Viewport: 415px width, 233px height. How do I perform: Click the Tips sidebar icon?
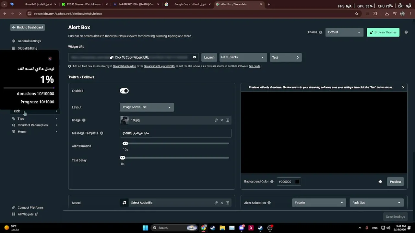[14, 118]
